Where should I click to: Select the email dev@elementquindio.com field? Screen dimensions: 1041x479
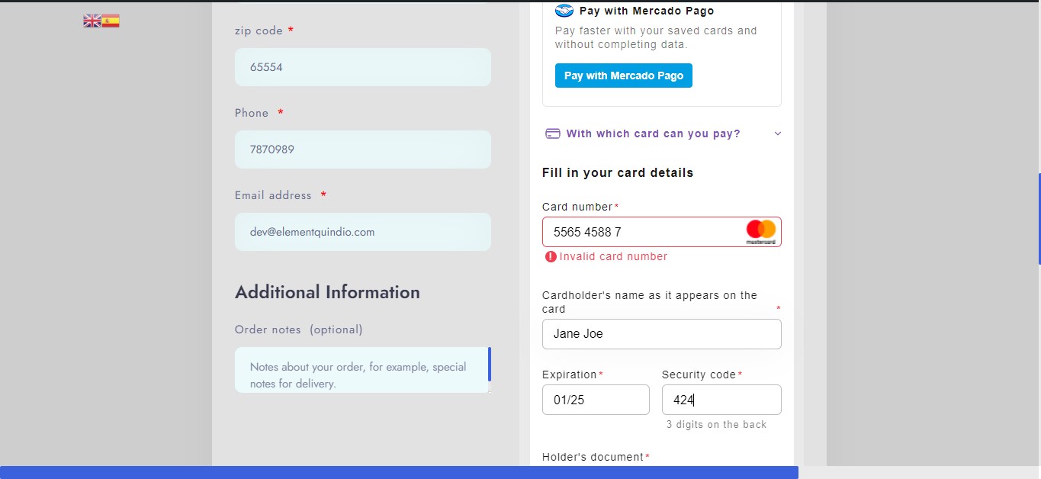[x=362, y=232]
